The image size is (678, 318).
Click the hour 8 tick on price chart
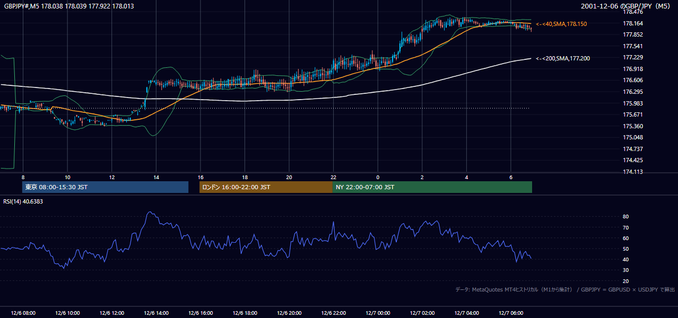pos(23,177)
